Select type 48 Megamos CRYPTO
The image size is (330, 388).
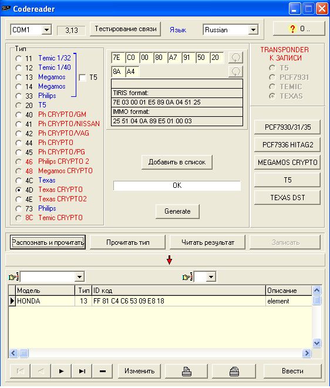[18, 171]
